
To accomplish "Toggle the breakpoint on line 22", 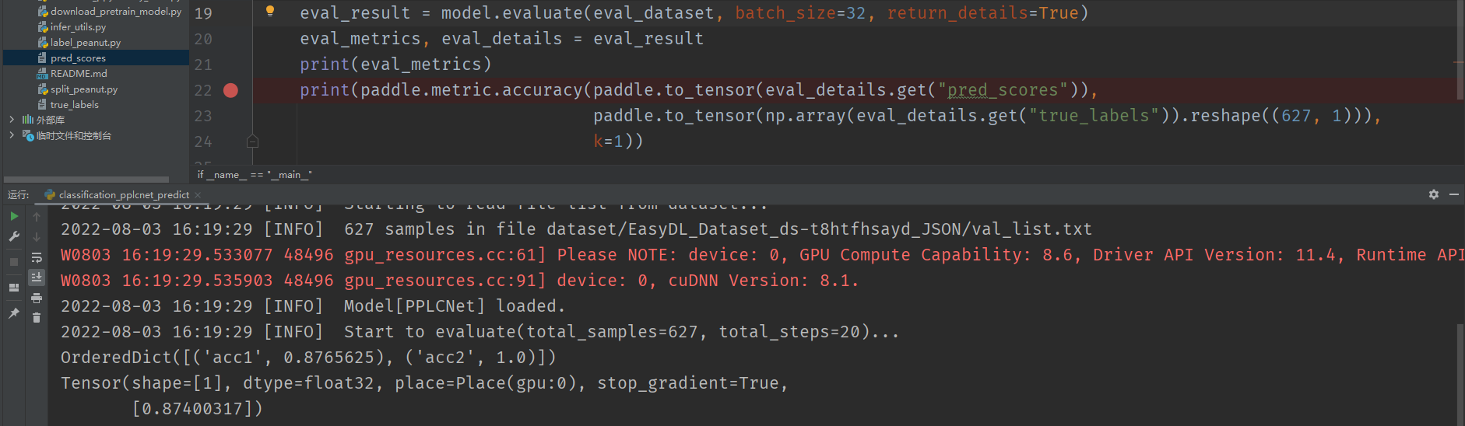I will 230,90.
